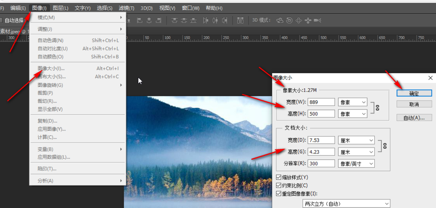
Task: Open the 视图(V) menu
Action: click(167, 8)
